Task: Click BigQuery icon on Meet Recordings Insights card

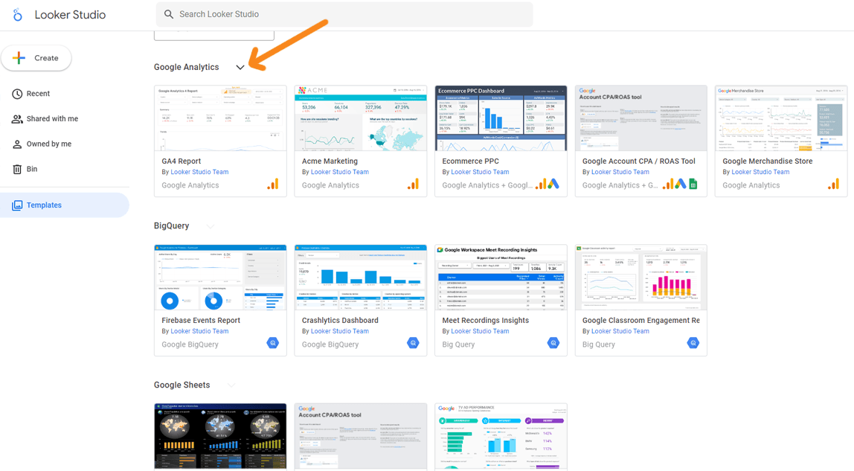Action: [x=553, y=343]
